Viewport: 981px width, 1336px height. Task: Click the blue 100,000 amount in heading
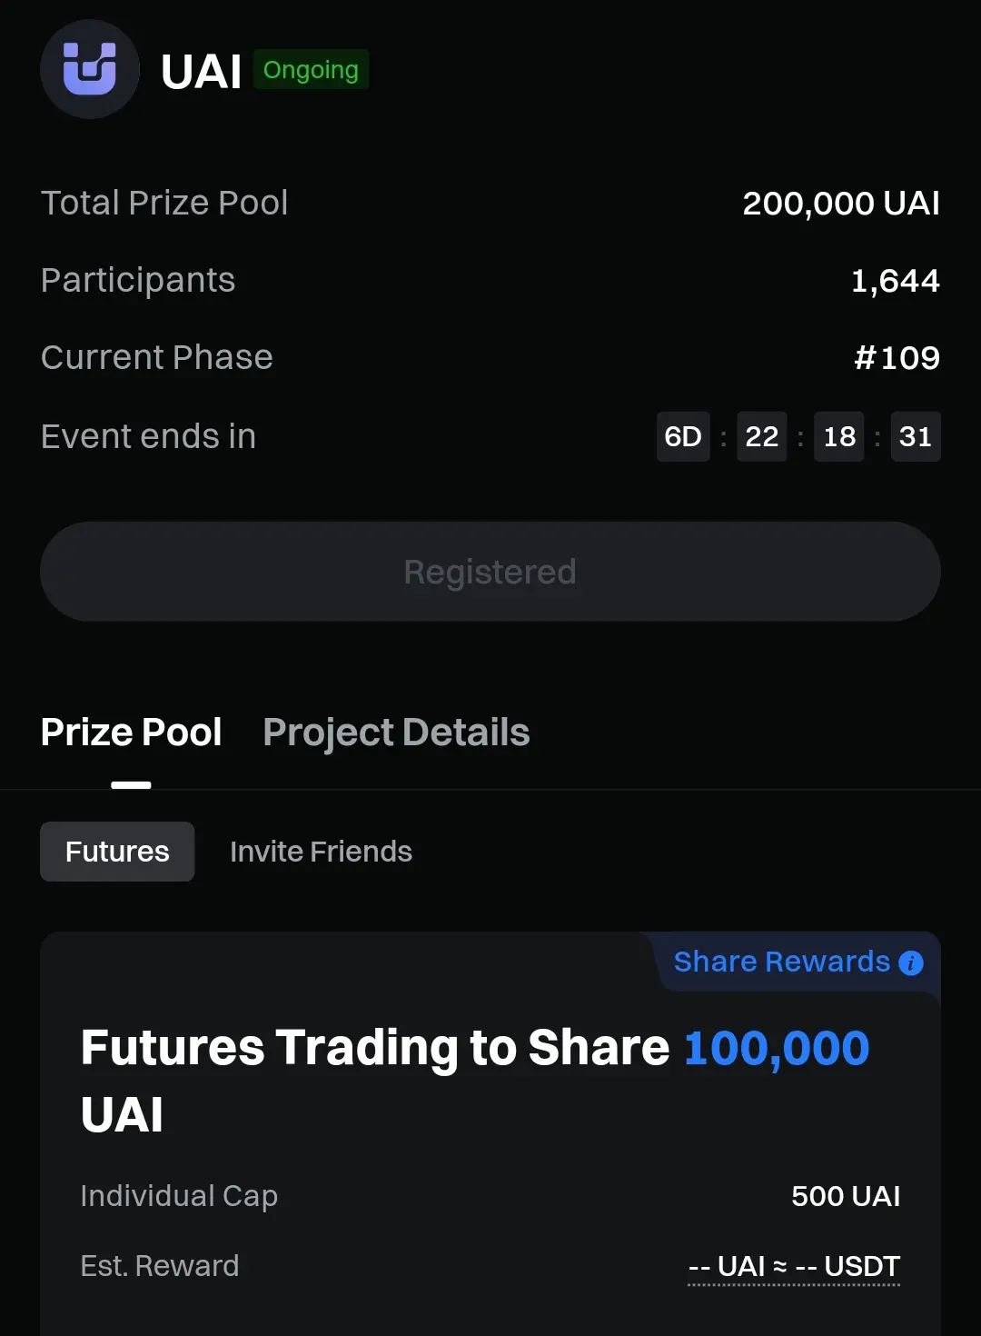pyautogui.click(x=776, y=1048)
